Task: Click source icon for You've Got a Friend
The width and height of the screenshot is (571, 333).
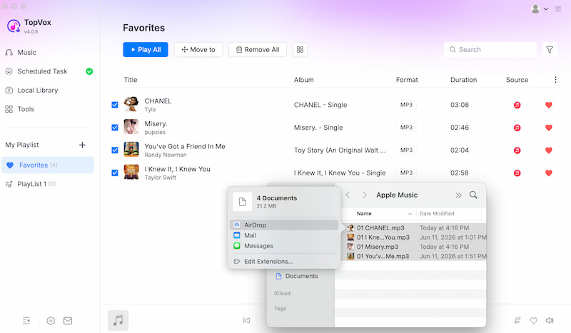Action: pos(517,150)
